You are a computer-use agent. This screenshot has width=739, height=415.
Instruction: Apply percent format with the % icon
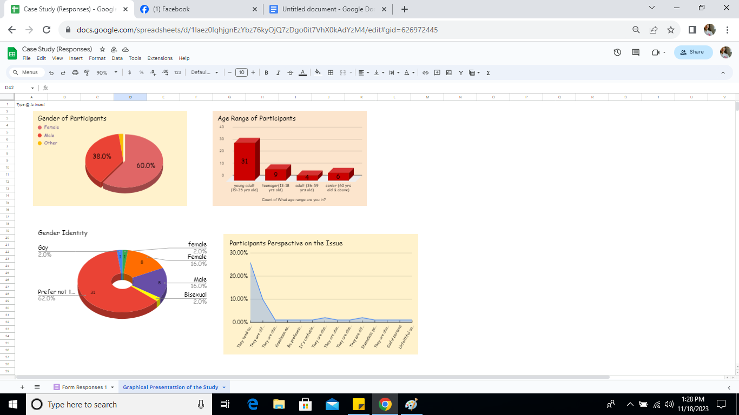tap(141, 72)
